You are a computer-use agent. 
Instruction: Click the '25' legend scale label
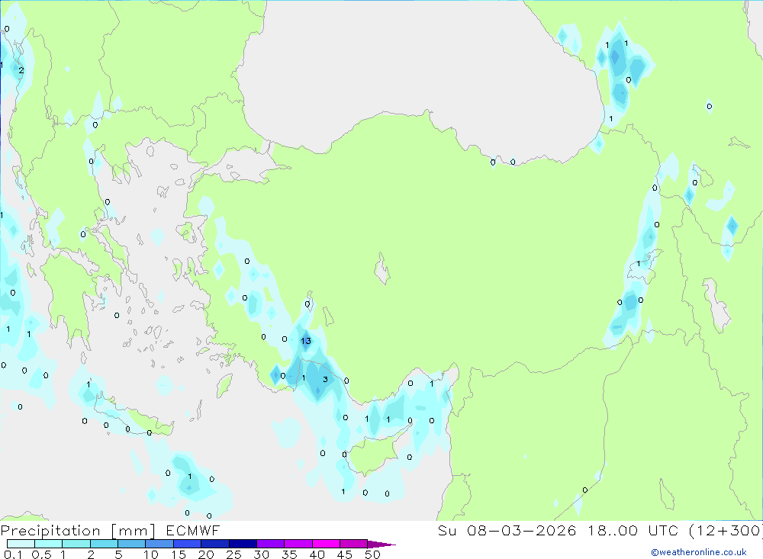[234, 554]
